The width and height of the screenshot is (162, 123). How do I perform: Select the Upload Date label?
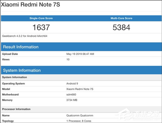click(10, 54)
